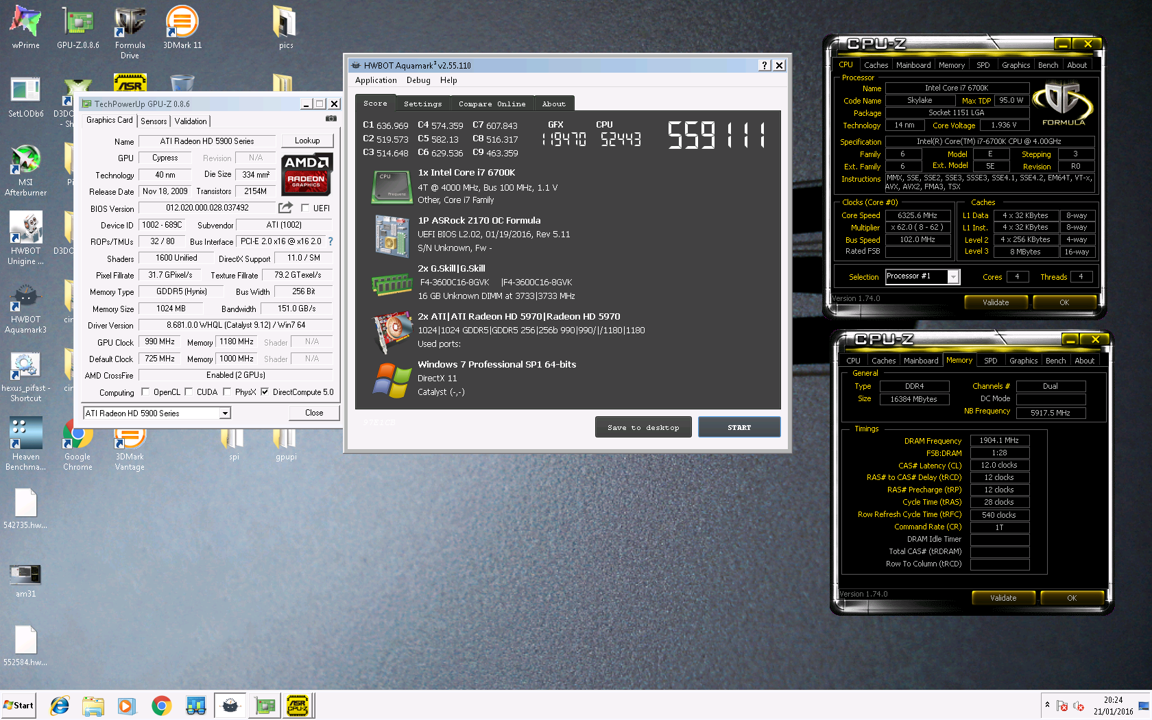Click the AMD Radeon Graphics logo in GPU-Z

[307, 174]
